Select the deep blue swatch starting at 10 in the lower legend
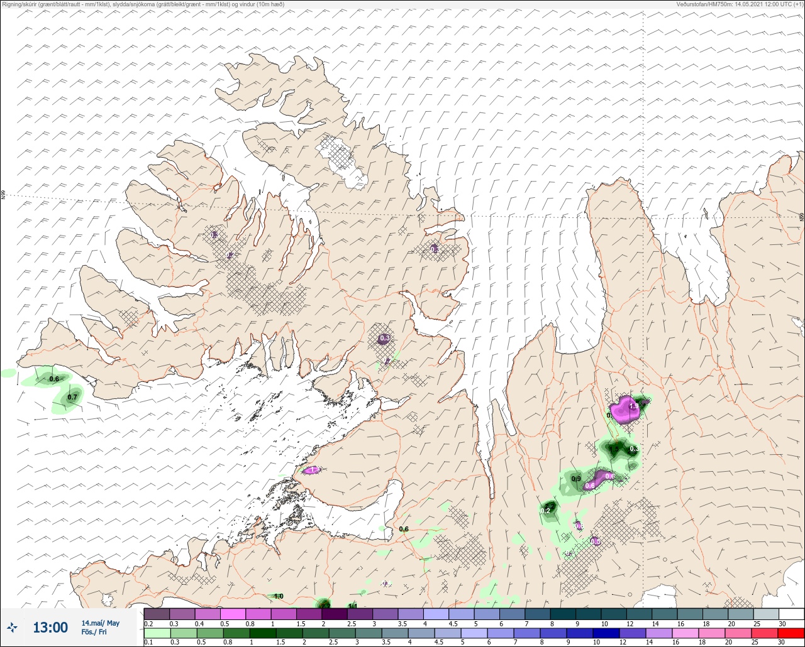This screenshot has height=647, width=805. click(x=607, y=633)
